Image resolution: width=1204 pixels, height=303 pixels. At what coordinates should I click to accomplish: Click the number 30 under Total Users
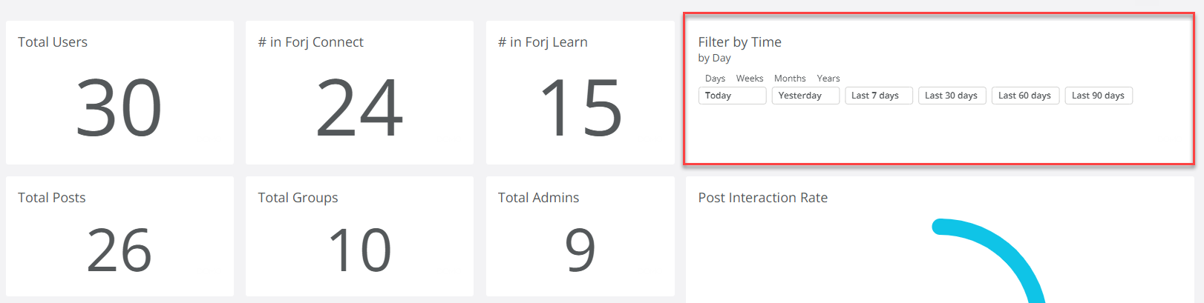click(119, 109)
